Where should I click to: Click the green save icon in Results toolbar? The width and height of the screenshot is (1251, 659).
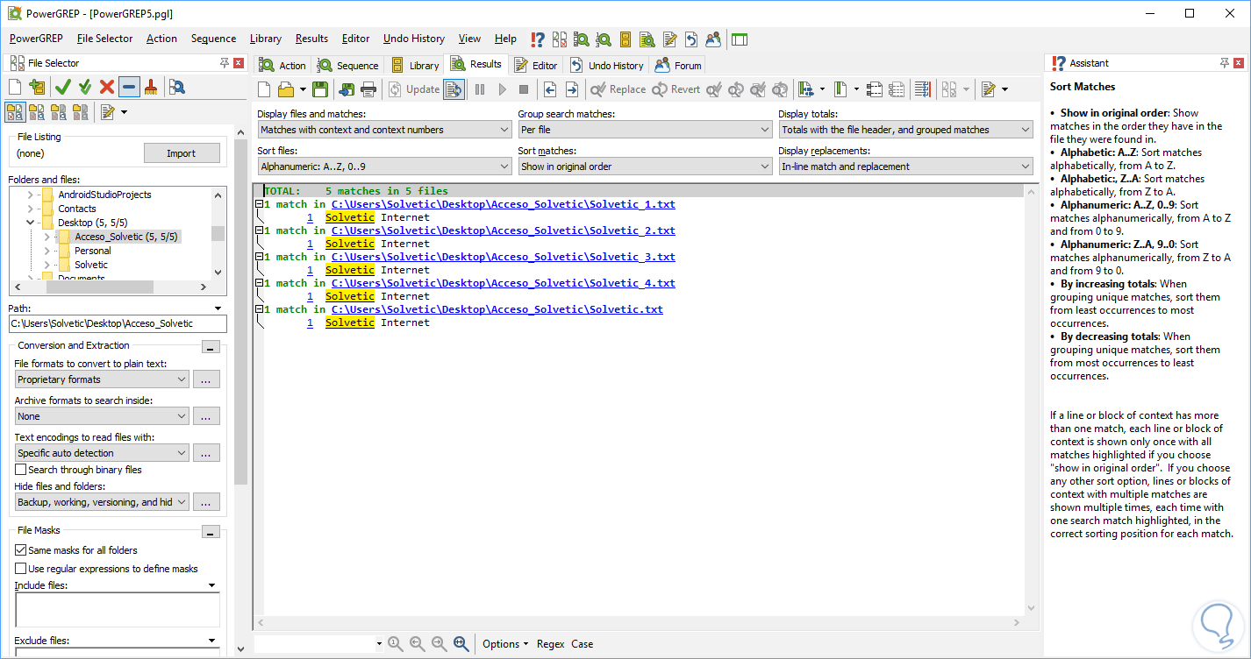pyautogui.click(x=319, y=89)
